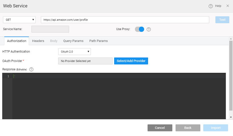This screenshot has height=136, width=233.
Task: Select the Authorization tab
Action: click(x=16, y=41)
